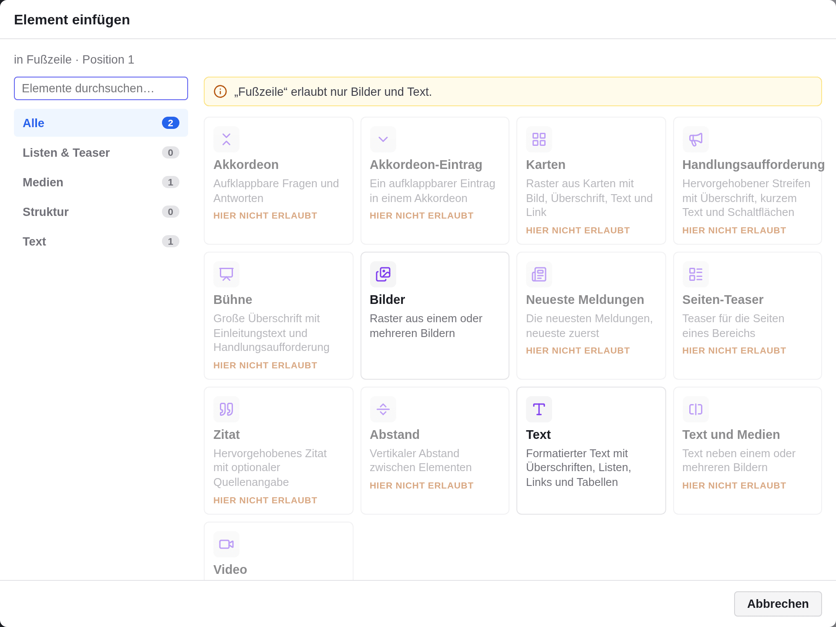Click the Akkordeon-Eintrag card title
This screenshot has width=836, height=627.
(426, 165)
